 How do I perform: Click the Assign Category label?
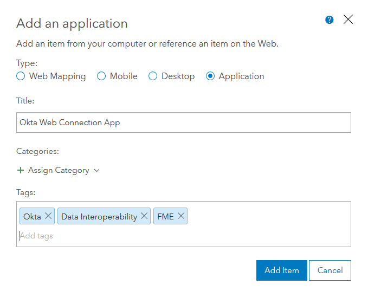[x=59, y=170]
